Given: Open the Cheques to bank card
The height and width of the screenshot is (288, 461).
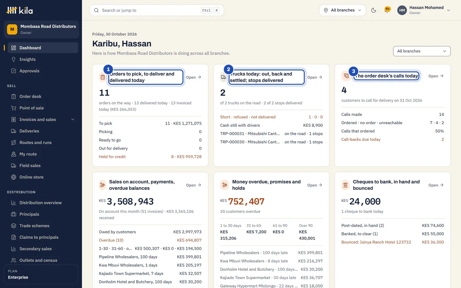Looking at the screenshot, I should (x=436, y=185).
